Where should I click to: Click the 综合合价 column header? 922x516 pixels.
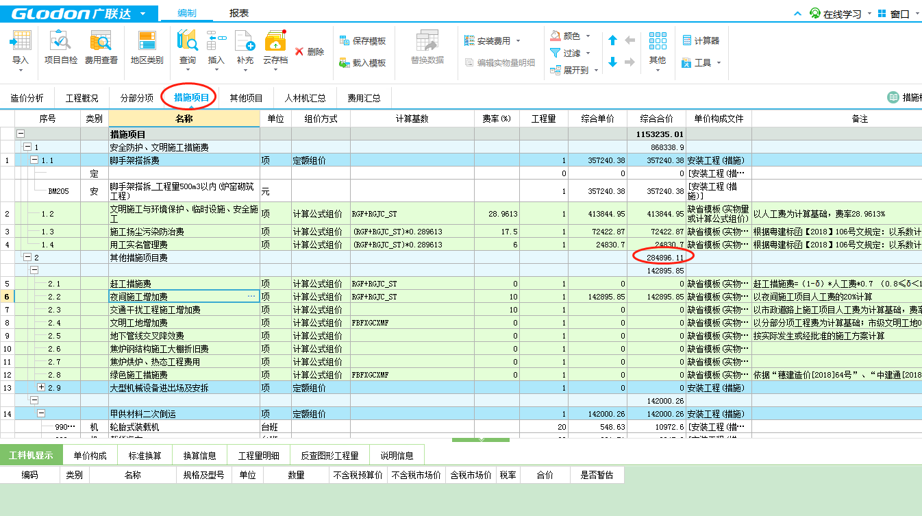[656, 119]
